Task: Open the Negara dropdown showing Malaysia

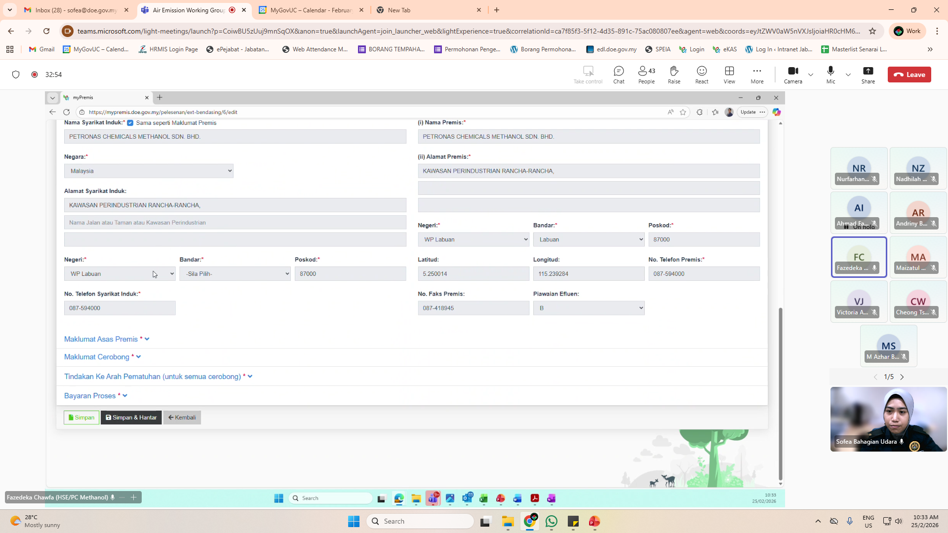Action: tap(149, 171)
